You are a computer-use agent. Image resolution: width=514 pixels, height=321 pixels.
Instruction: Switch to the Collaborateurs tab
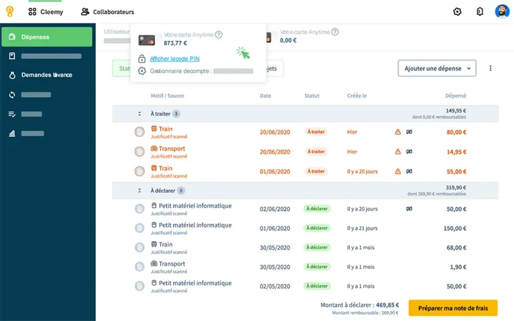(107, 11)
